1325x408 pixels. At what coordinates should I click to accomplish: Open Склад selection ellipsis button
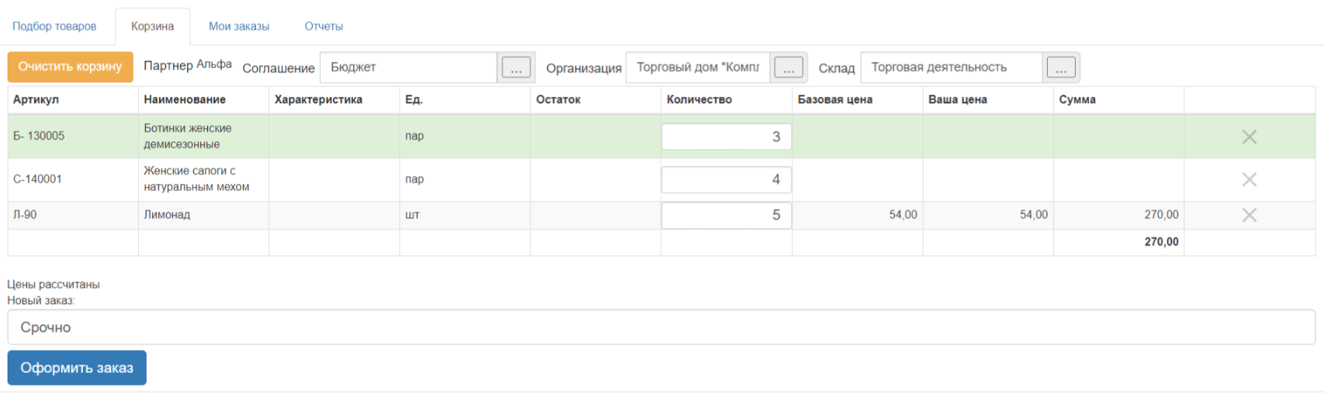(1061, 67)
